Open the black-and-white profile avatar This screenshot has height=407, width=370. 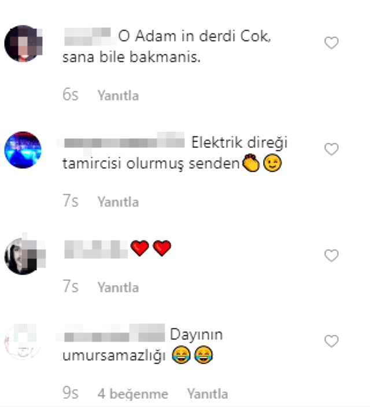coord(23,256)
